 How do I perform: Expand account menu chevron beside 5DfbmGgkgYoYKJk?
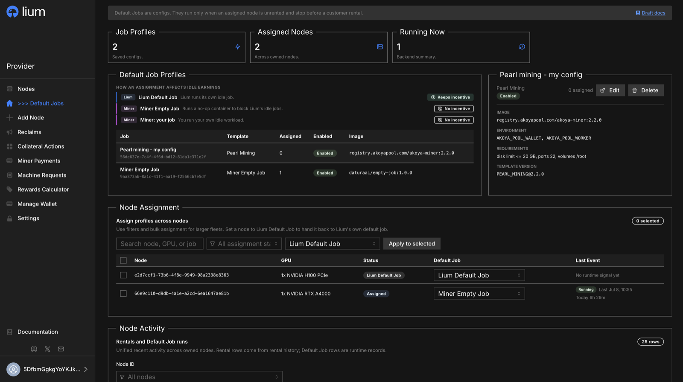click(86, 369)
